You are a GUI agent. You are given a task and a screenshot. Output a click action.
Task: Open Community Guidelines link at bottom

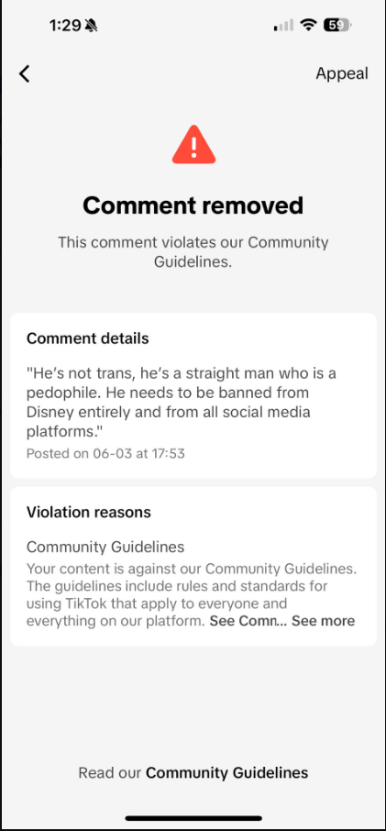click(x=226, y=772)
